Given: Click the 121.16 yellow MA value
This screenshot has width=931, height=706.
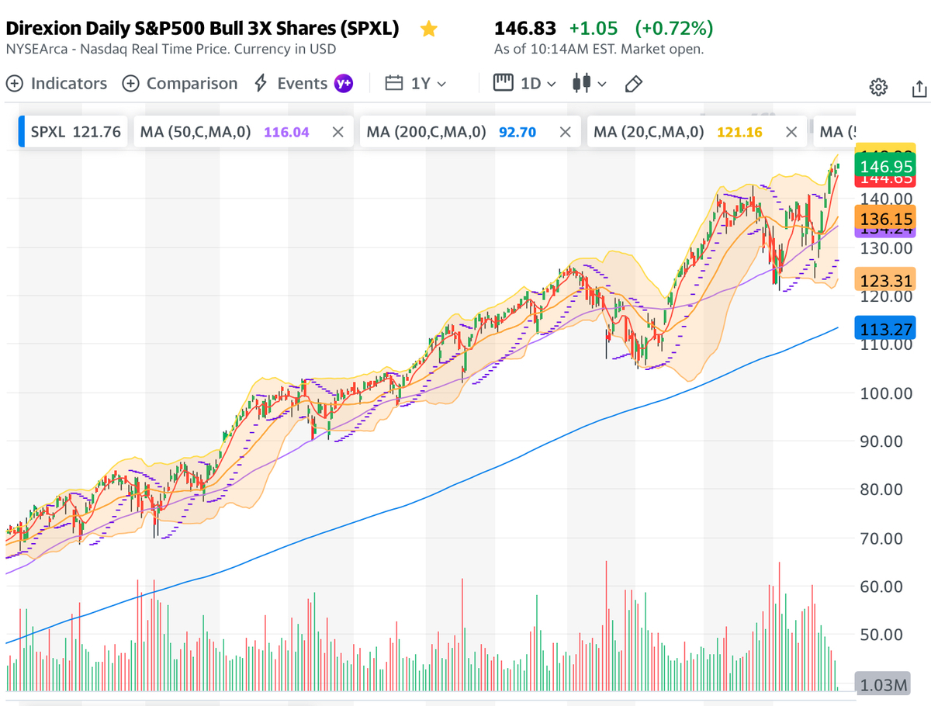Looking at the screenshot, I should coord(739,132).
